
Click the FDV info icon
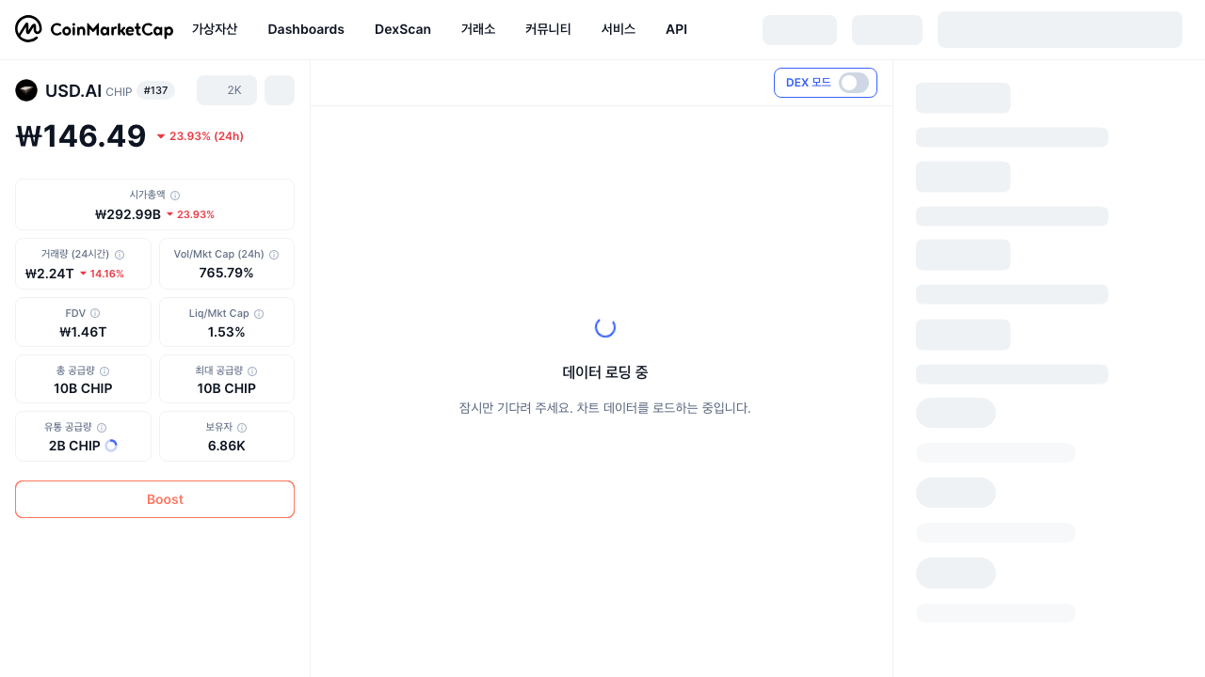(95, 313)
